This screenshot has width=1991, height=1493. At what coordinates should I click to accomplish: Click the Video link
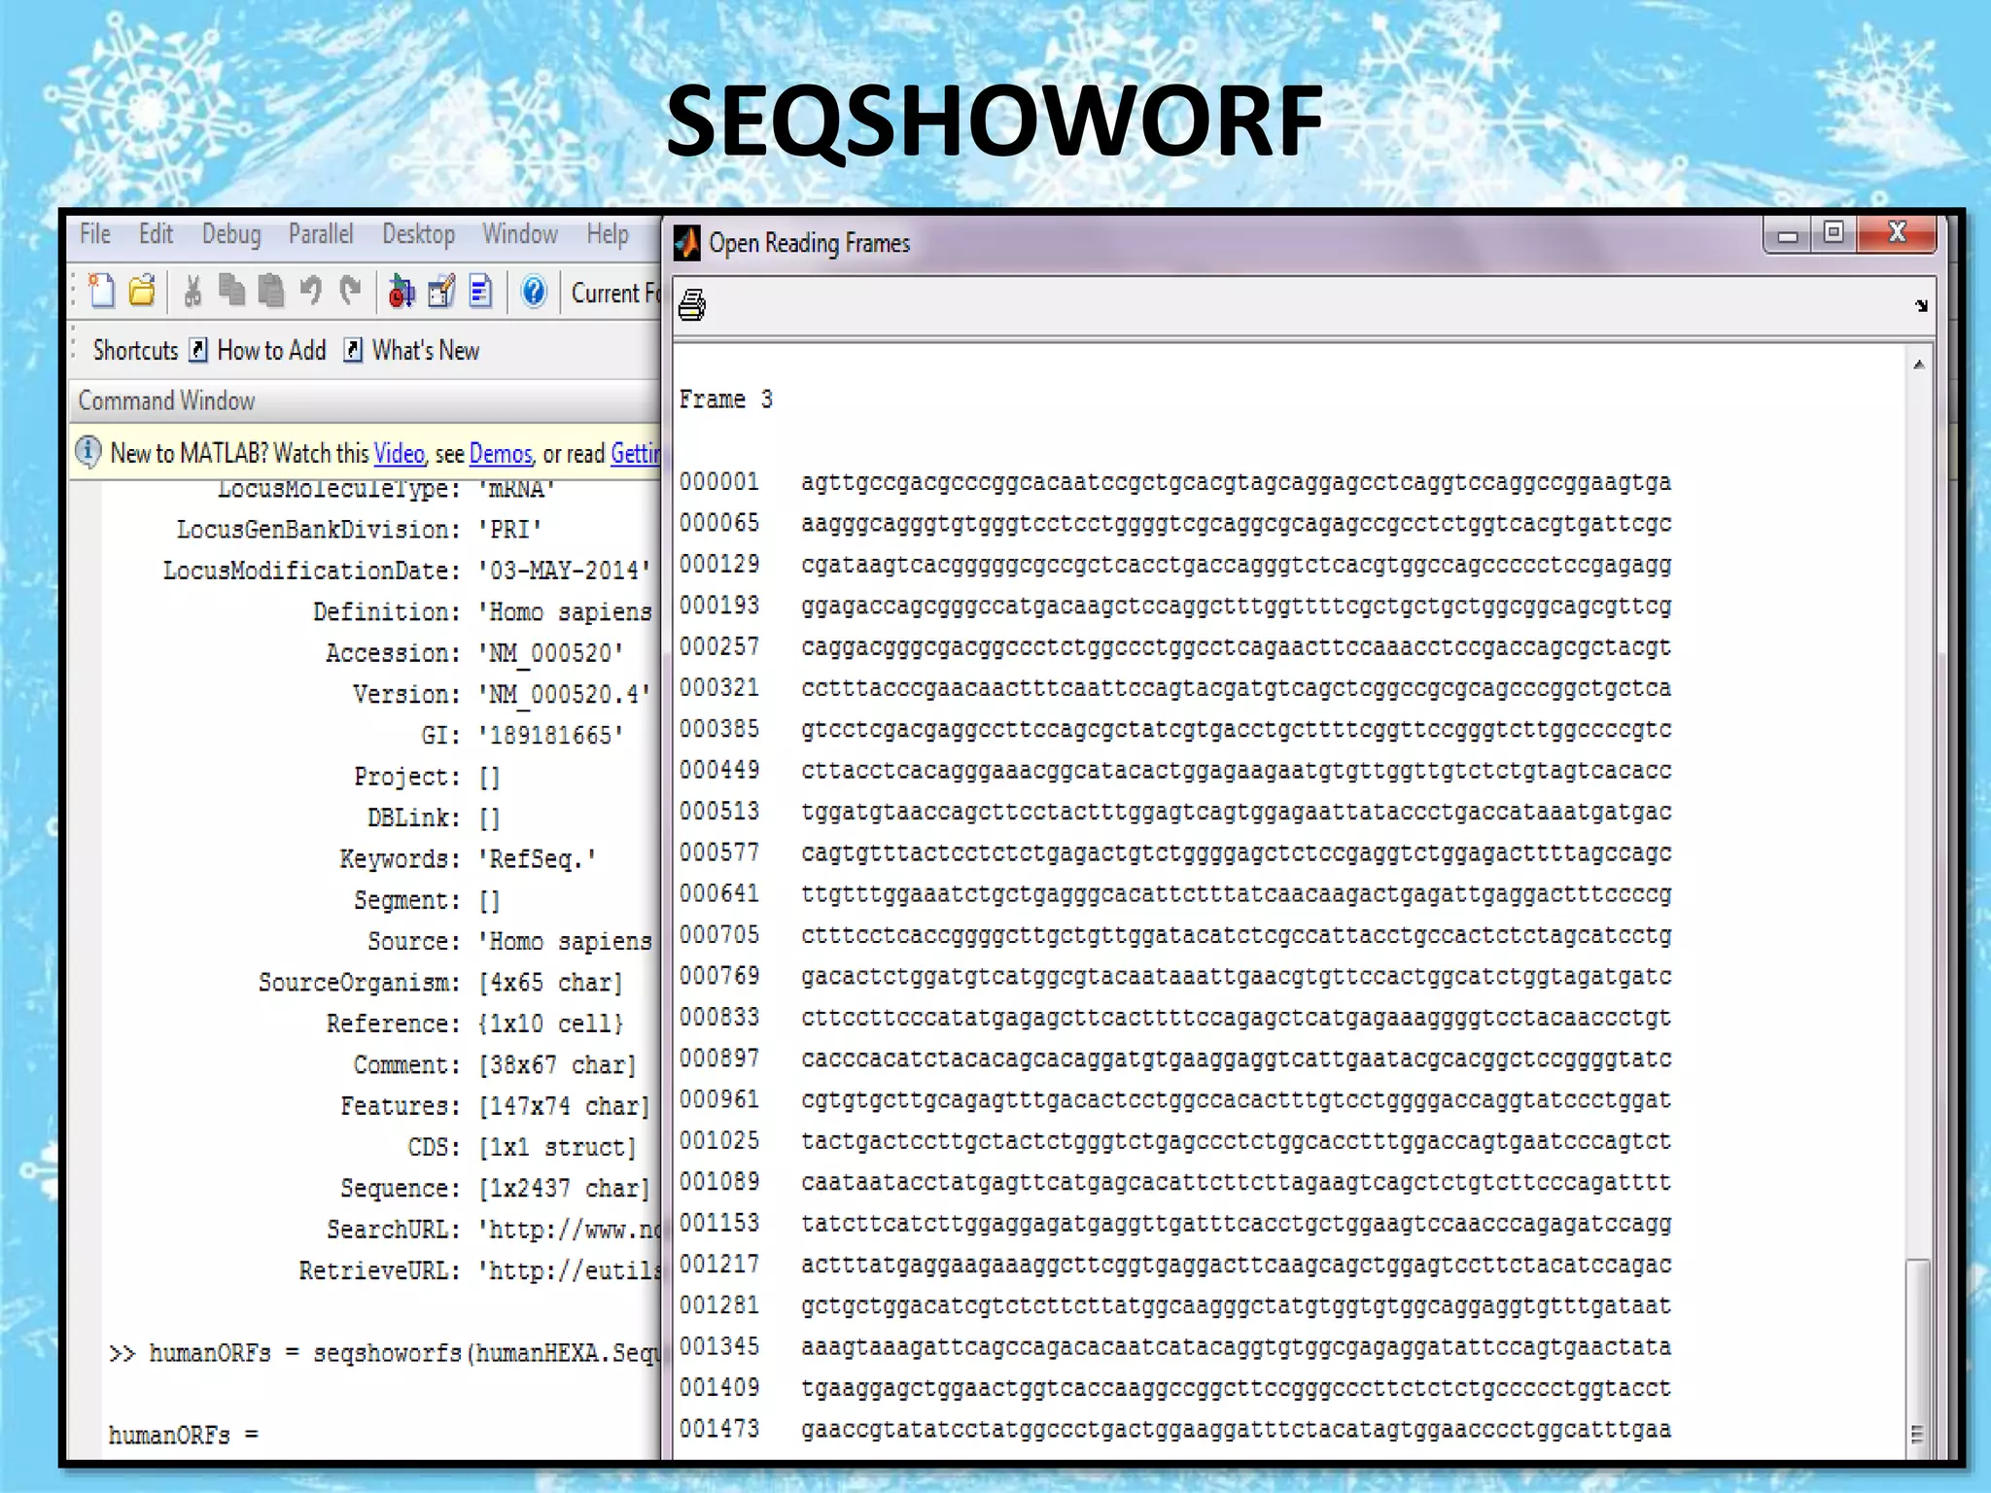pos(400,453)
